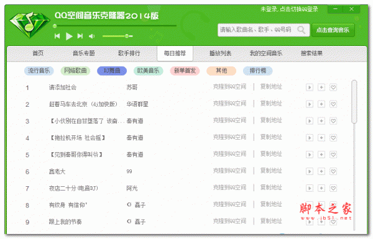This screenshot has height=239, width=373.
Task: Clone 鑫老大 to QQ空间
Action: coord(229,171)
